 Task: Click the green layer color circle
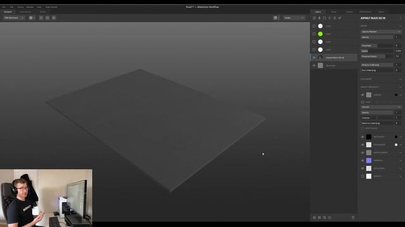(x=320, y=34)
